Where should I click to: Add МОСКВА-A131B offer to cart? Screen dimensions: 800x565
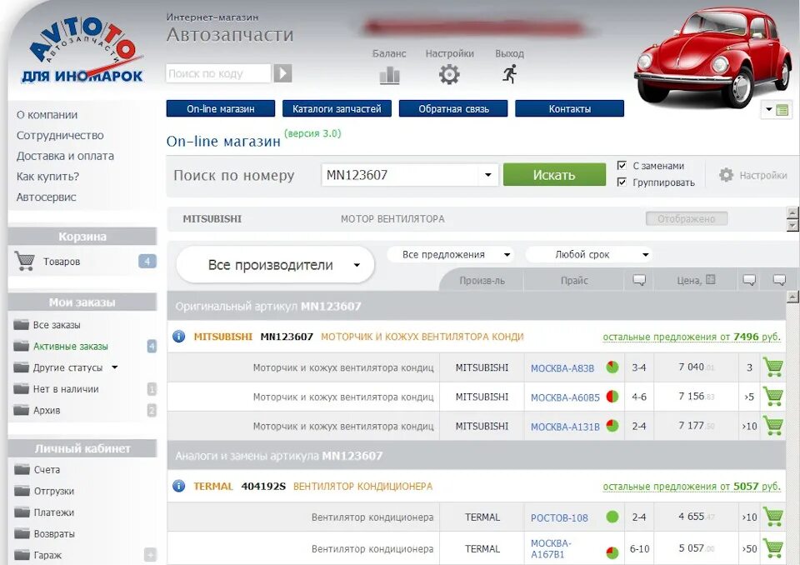pyautogui.click(x=773, y=426)
